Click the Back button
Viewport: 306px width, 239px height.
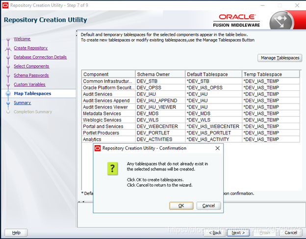click(x=215, y=233)
